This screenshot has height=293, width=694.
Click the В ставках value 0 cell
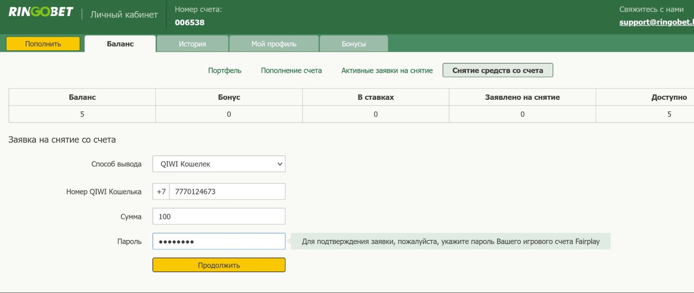(x=376, y=114)
